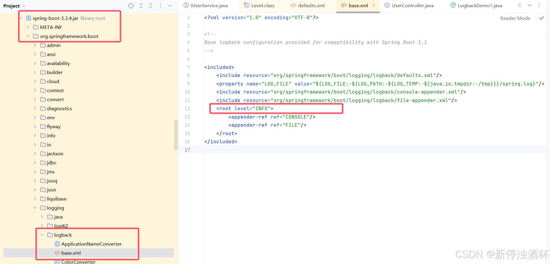Image resolution: width=550 pixels, height=264 pixels.
Task: Click the base.xml file icon in tree
Action: click(57, 253)
